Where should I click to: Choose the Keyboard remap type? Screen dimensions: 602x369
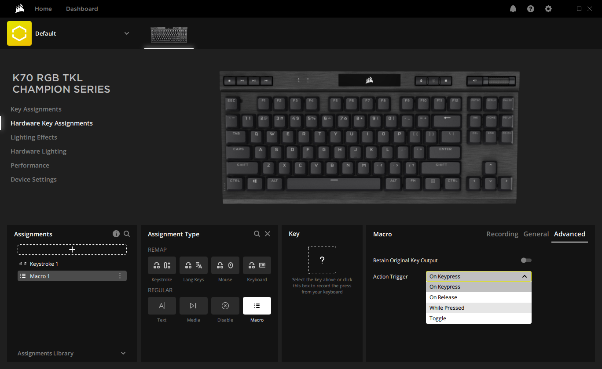pos(257,265)
